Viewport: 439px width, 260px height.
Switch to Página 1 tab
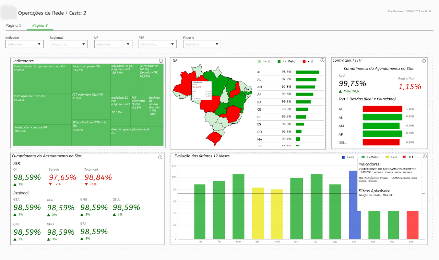[x=13, y=25]
